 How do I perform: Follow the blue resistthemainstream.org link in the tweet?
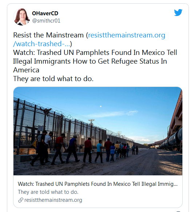click(x=127, y=35)
